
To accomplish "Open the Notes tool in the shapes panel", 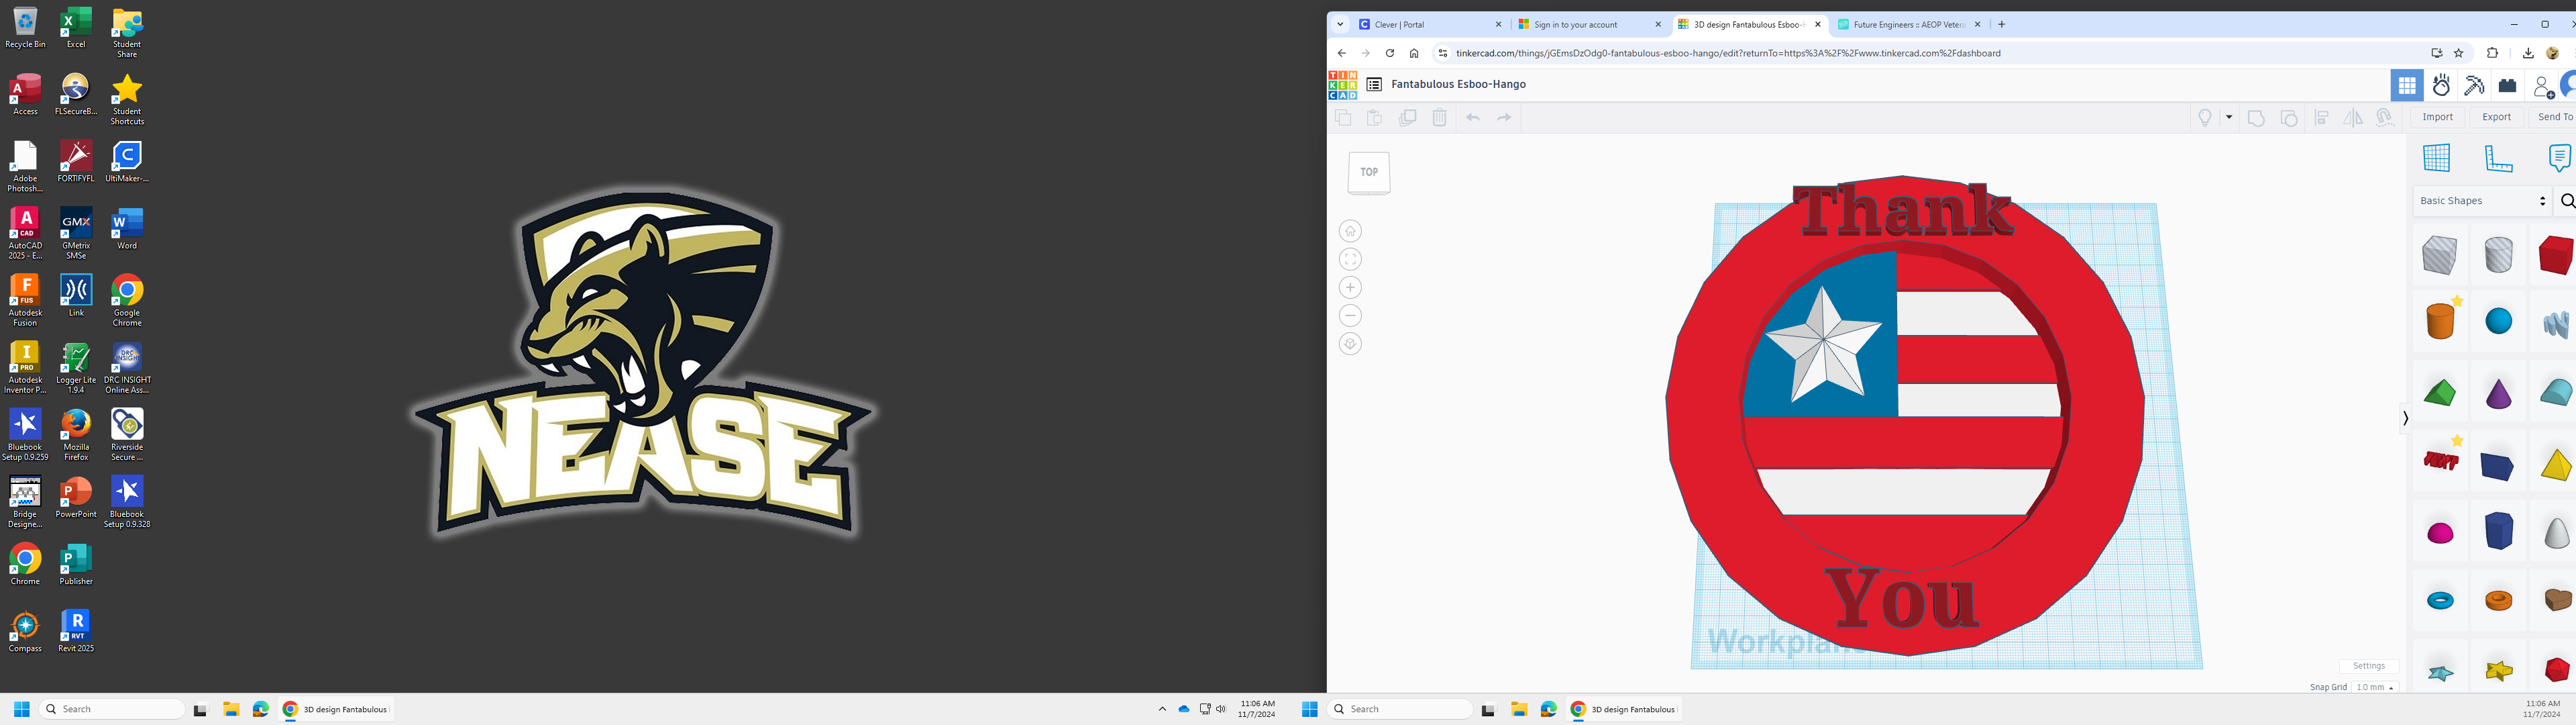I will pyautogui.click(x=2559, y=158).
